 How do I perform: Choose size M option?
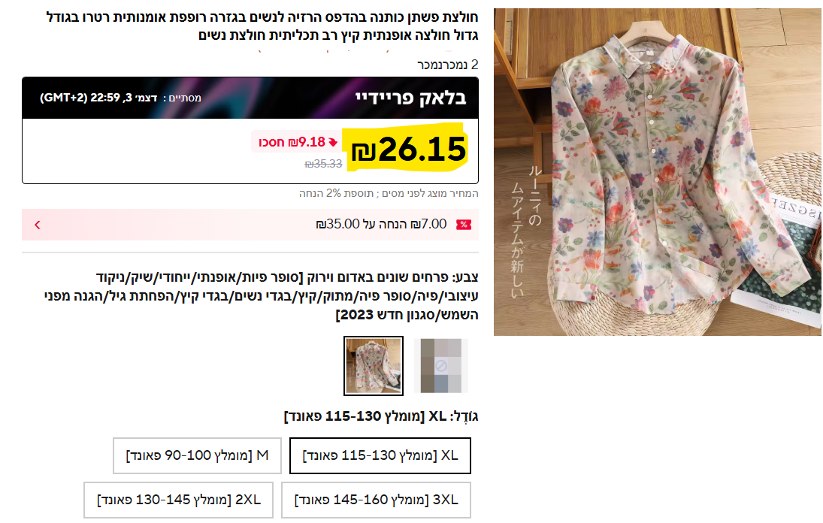pos(198,455)
